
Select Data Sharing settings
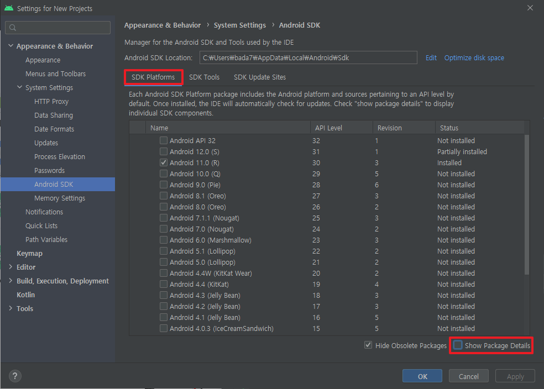[x=54, y=115]
